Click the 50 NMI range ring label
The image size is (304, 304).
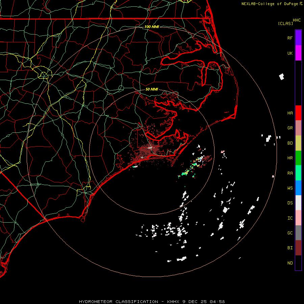tap(152, 89)
